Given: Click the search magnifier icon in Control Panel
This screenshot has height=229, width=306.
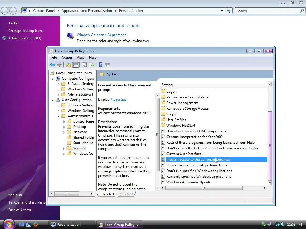Looking at the screenshot, I should [302, 11].
